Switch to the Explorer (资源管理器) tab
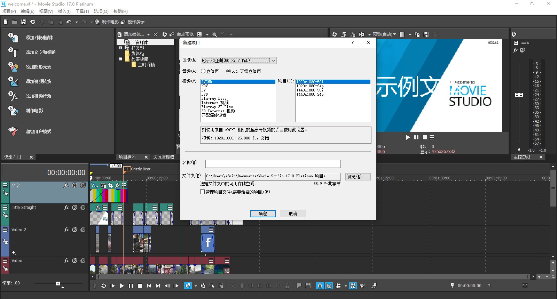This screenshot has height=299, width=557. [x=164, y=157]
